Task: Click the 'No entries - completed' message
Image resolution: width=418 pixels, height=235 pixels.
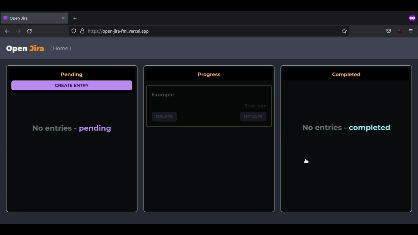Action: (346, 127)
